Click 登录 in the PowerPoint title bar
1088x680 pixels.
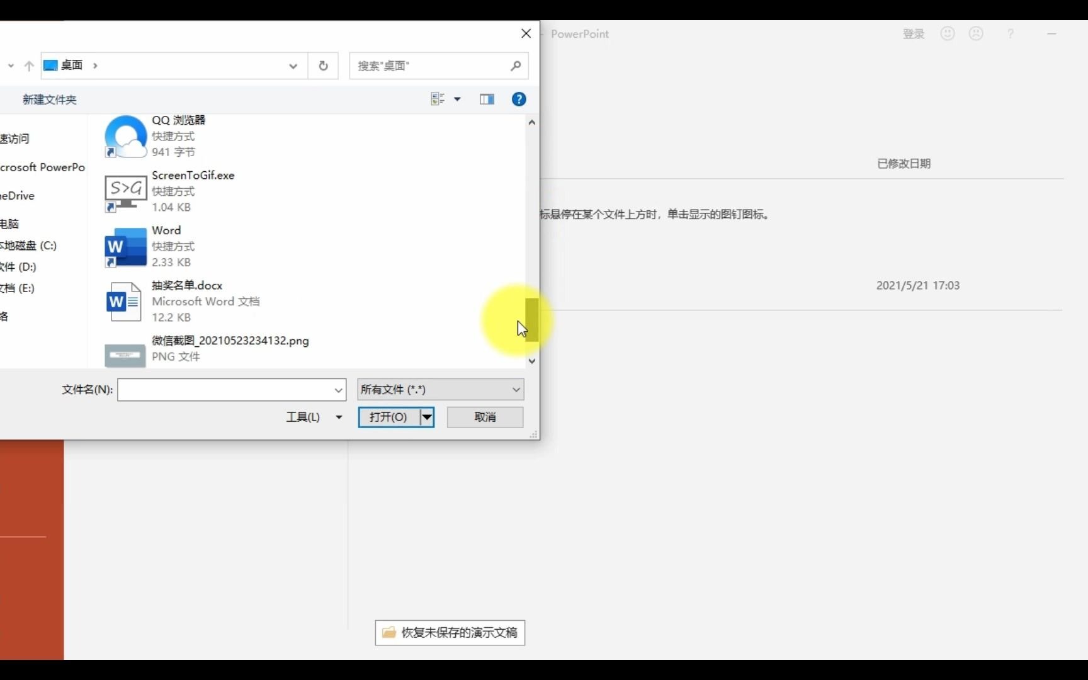[x=913, y=34]
